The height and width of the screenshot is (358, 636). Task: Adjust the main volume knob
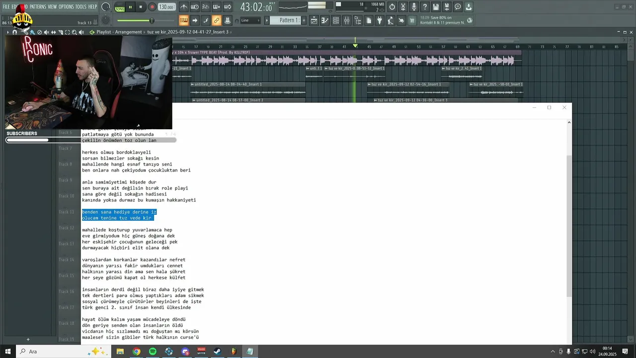click(x=106, y=7)
